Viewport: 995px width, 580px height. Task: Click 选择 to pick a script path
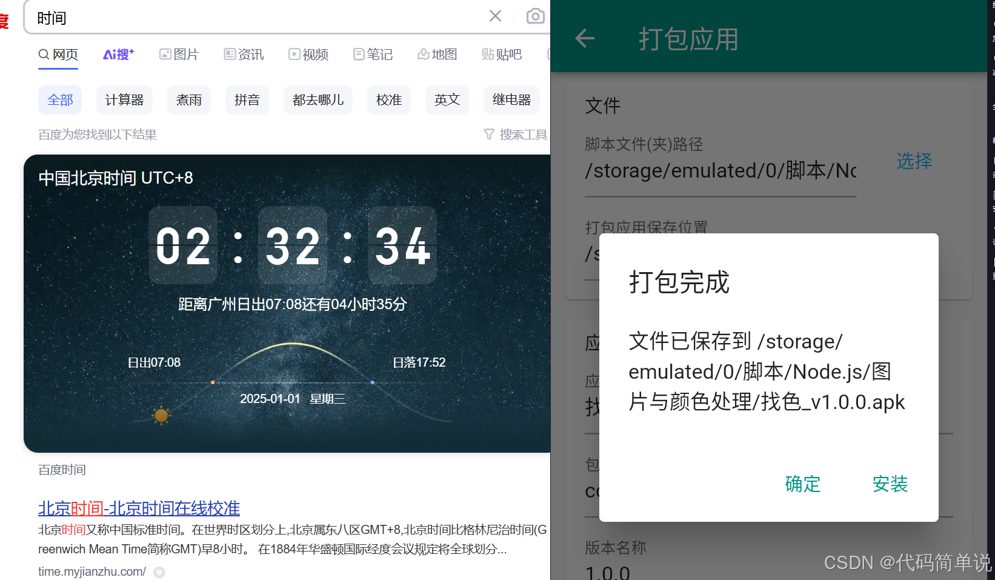coord(914,161)
